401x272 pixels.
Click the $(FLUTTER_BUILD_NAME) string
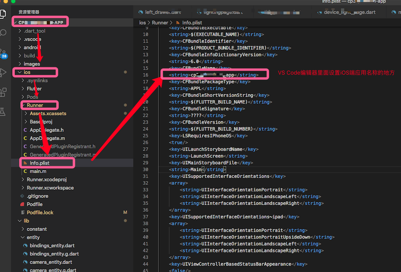pyautogui.click(x=220, y=102)
